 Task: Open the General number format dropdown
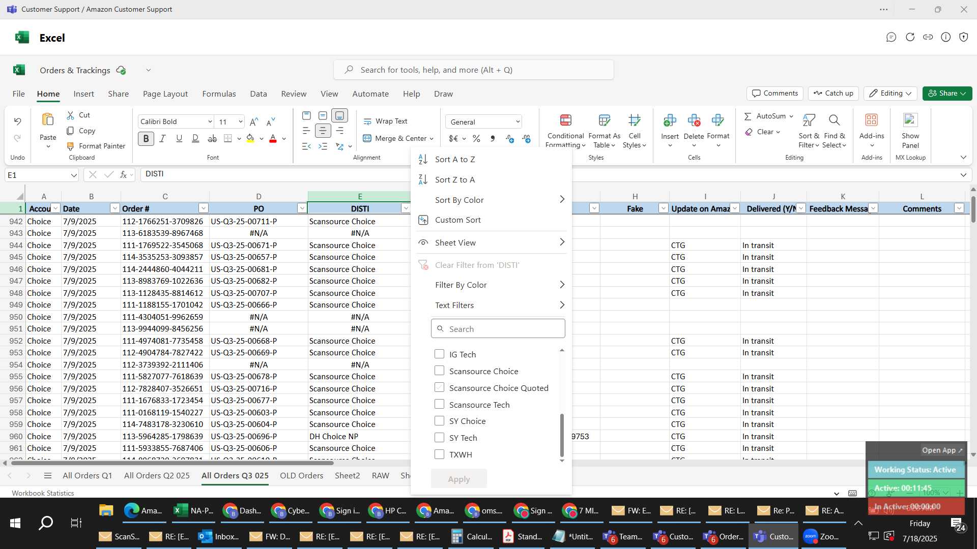(x=518, y=122)
